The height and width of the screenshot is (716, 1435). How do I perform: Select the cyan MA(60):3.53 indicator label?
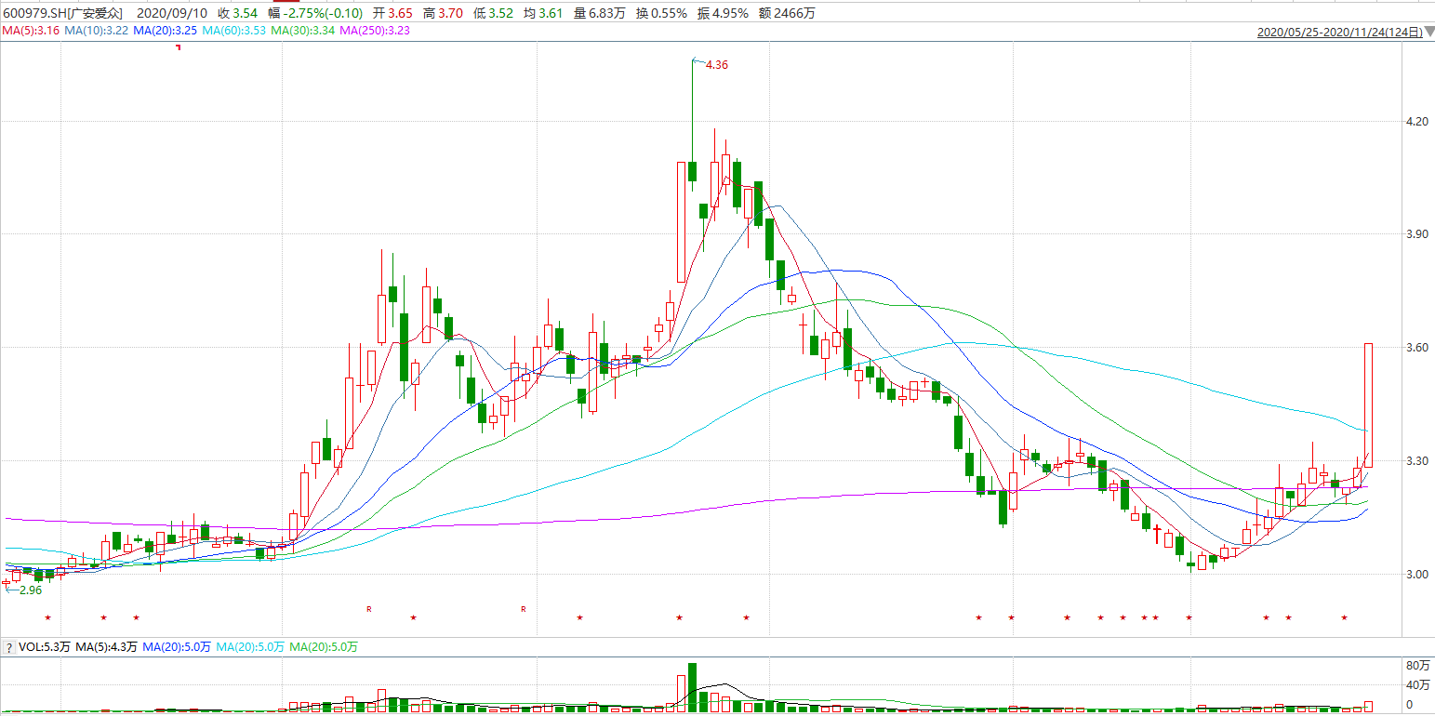pos(234,31)
